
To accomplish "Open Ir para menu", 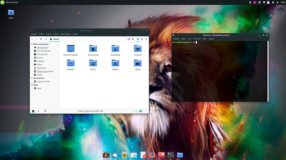I will (56, 34).
